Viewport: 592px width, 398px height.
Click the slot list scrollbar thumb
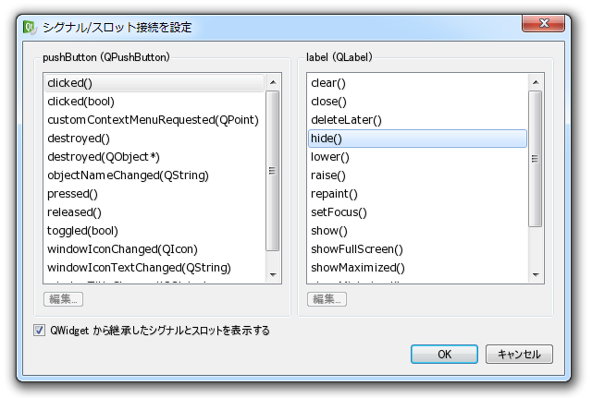click(x=535, y=159)
